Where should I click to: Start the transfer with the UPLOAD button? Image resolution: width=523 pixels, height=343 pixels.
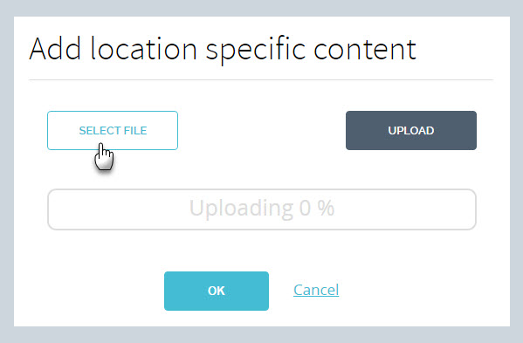411,130
